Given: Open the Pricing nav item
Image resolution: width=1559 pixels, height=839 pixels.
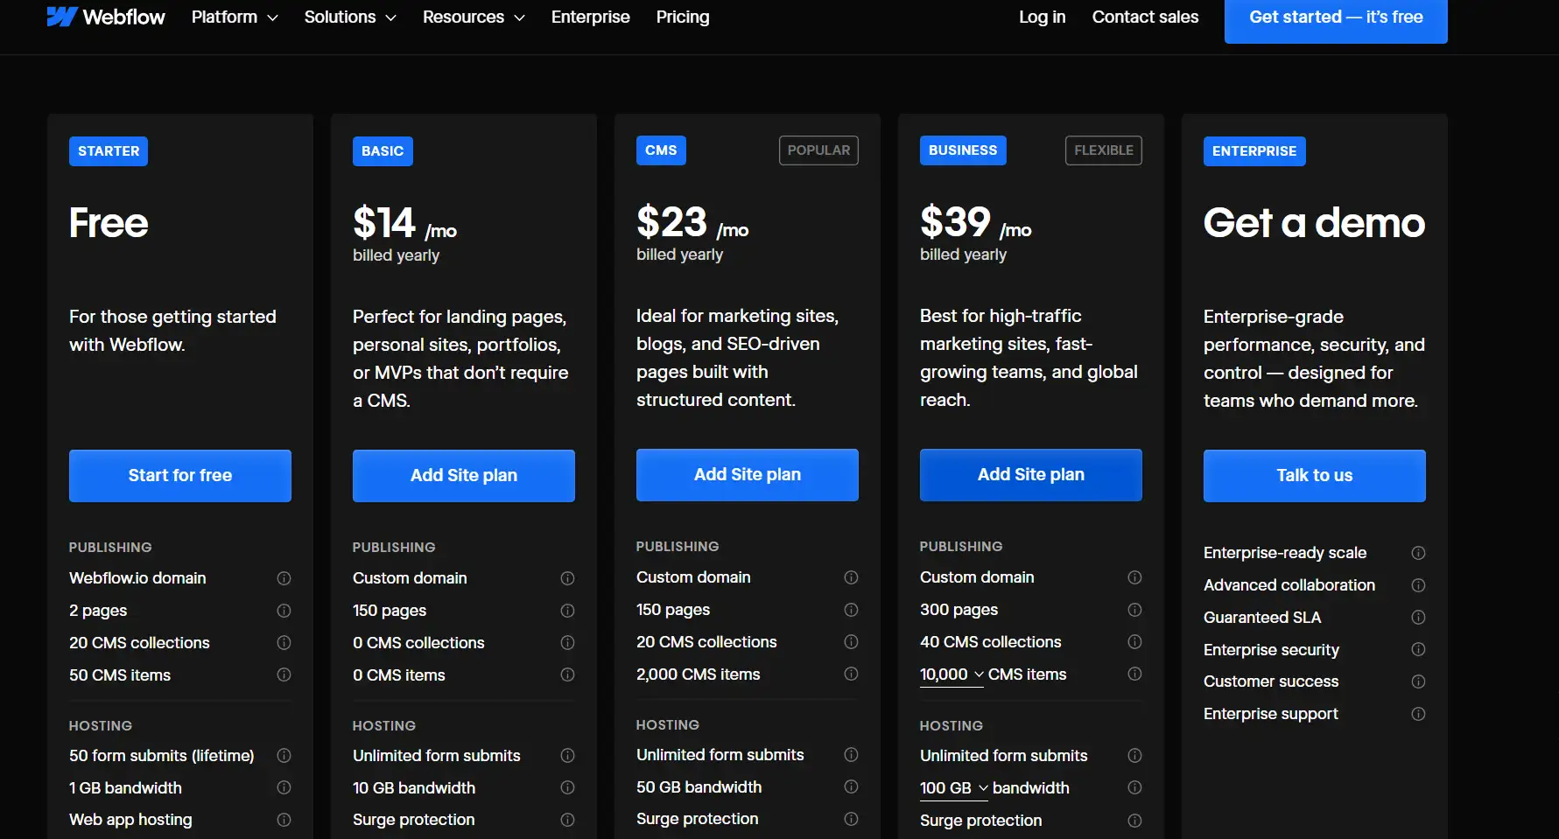Looking at the screenshot, I should [683, 17].
